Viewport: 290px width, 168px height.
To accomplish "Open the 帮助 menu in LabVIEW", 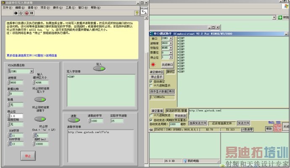I will pos(95,8).
